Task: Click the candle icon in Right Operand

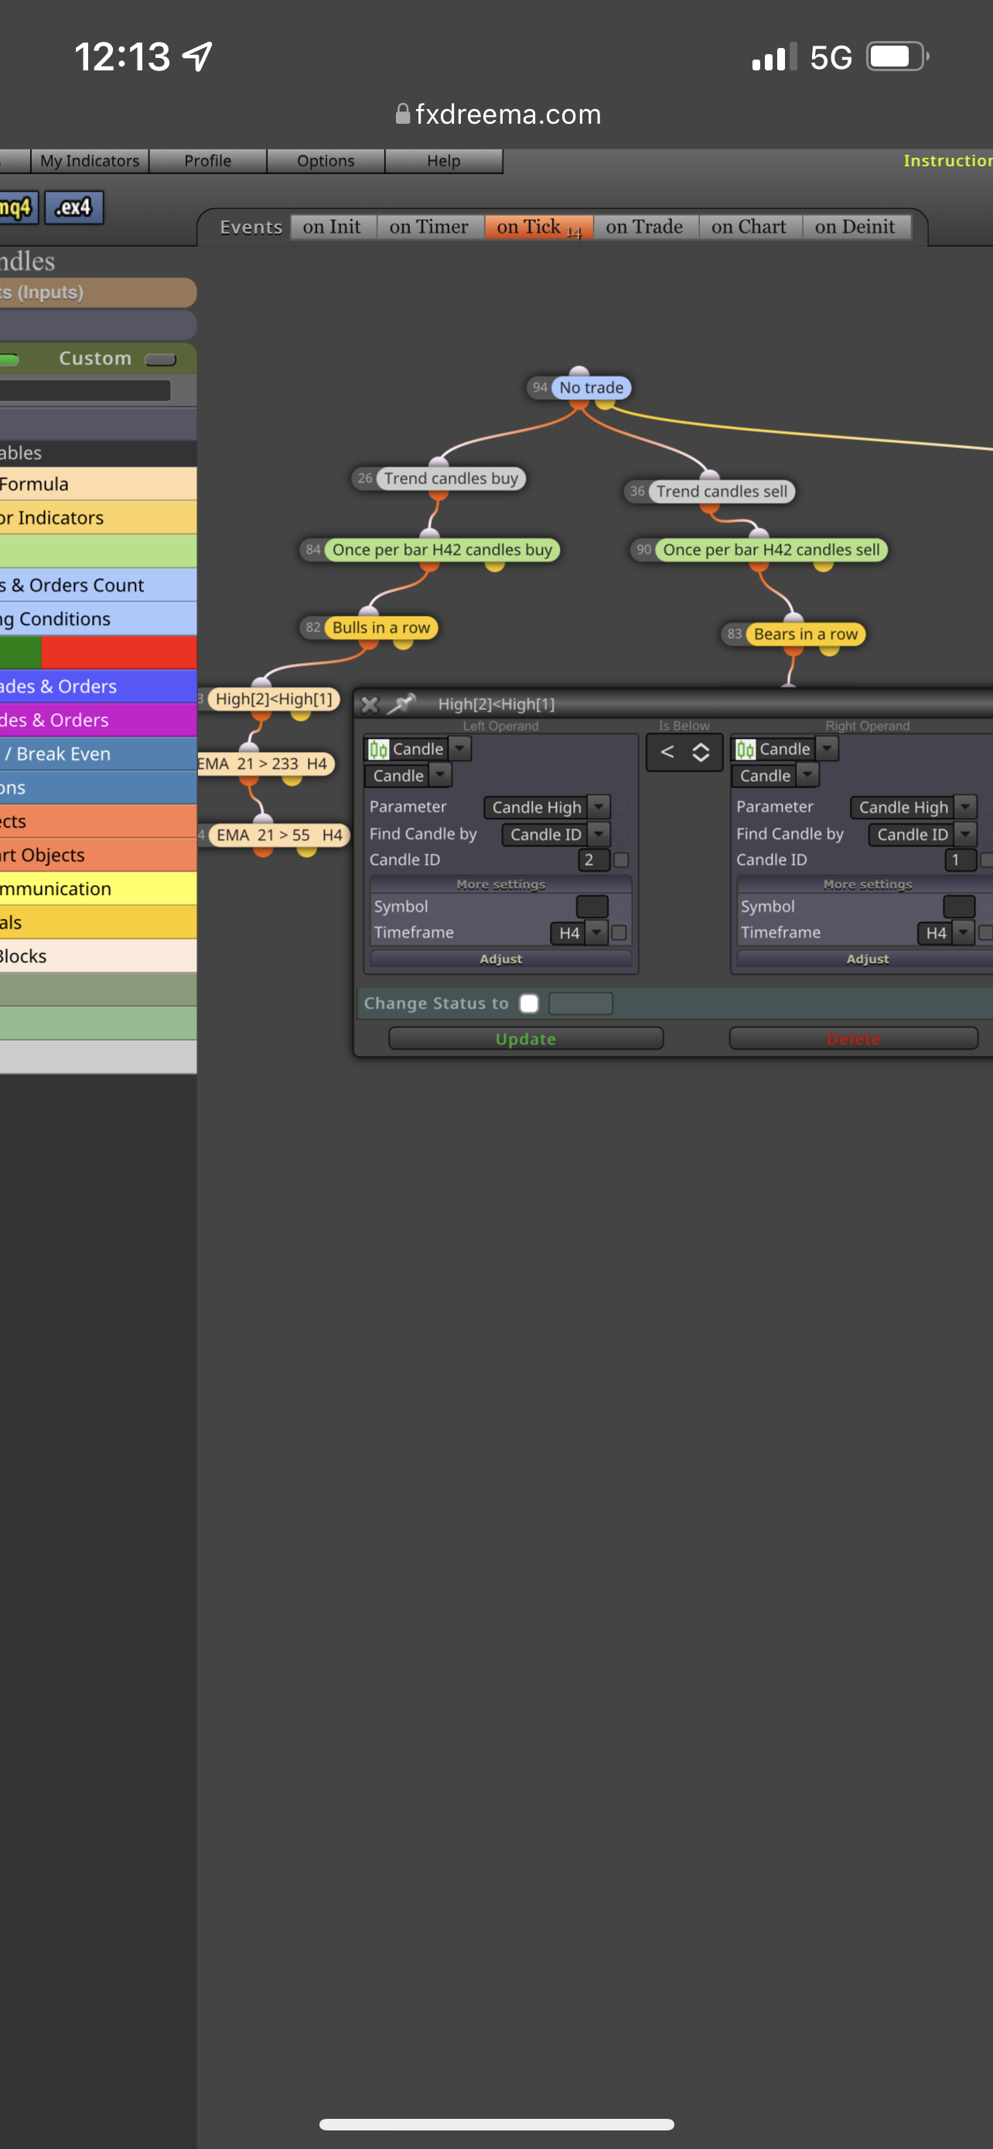Action: pyautogui.click(x=746, y=749)
